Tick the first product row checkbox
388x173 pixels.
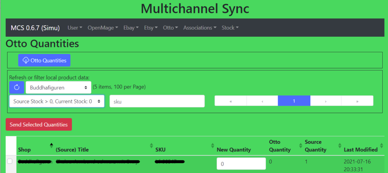9,161
